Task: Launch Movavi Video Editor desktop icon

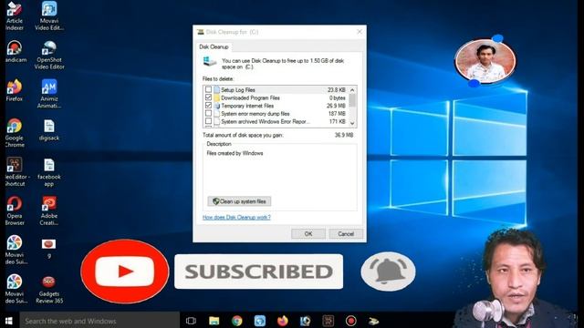Action: (49, 15)
